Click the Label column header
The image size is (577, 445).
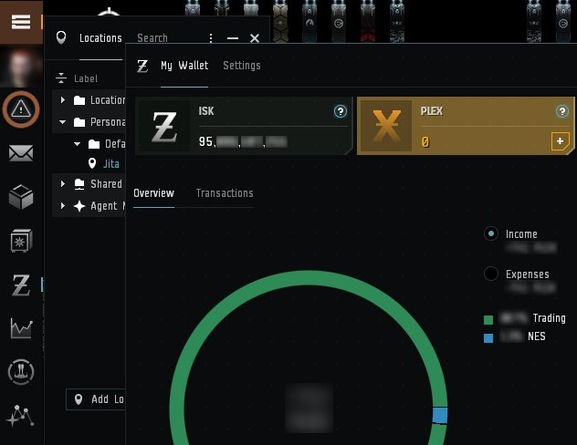(x=86, y=78)
